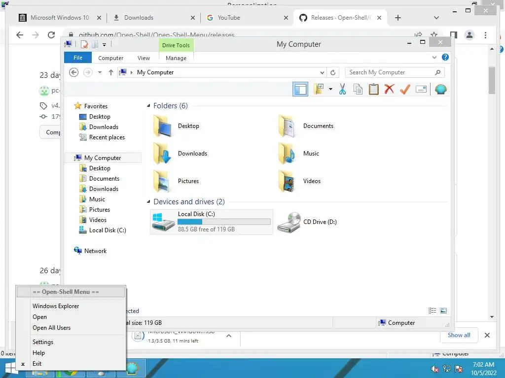This screenshot has width=505, height=378.
Task: Click the New Folder quick access icon
Action: coord(95,44)
